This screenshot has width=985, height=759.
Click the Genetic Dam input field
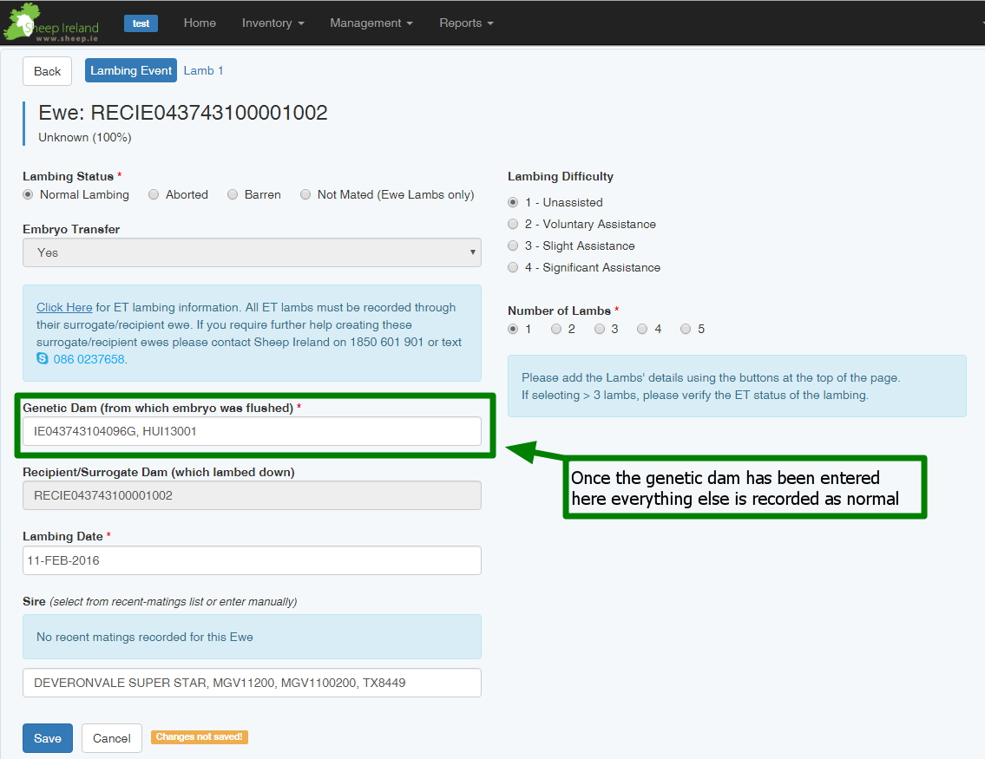point(252,431)
